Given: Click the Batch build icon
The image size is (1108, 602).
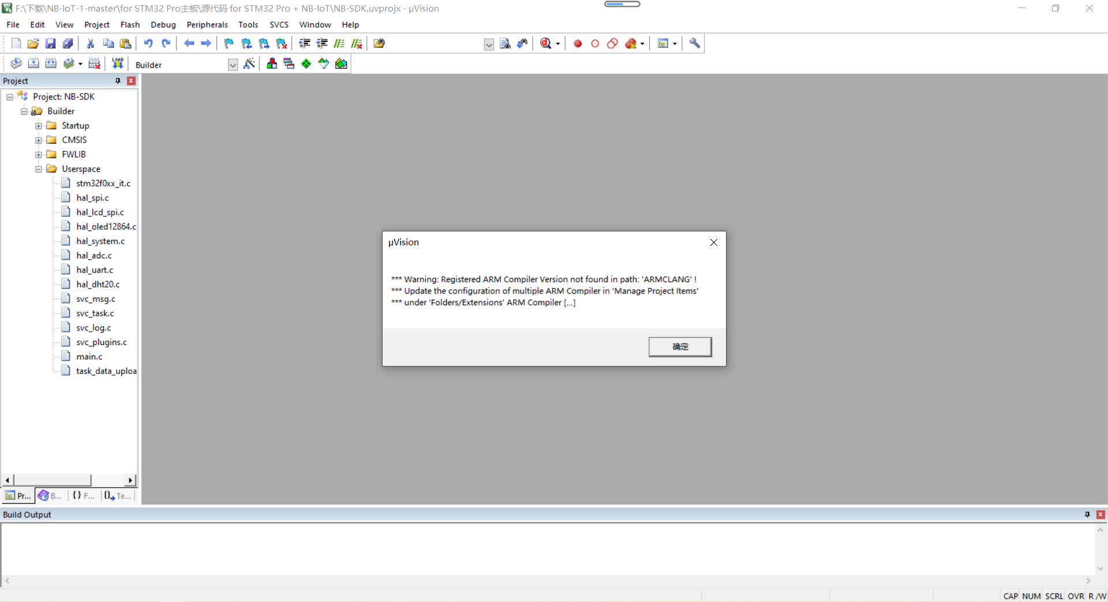Looking at the screenshot, I should coord(69,63).
